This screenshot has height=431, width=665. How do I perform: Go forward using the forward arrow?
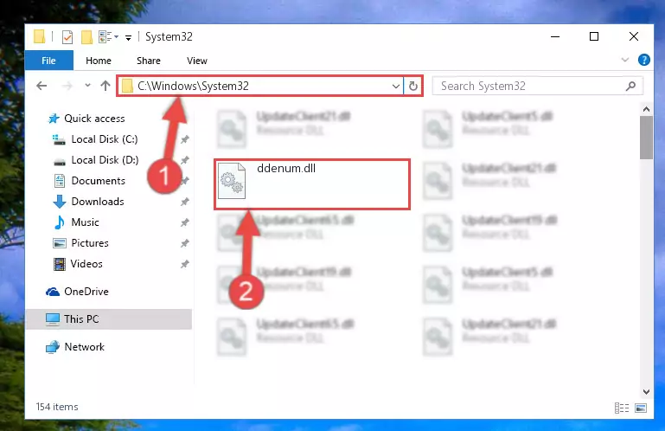(x=67, y=86)
